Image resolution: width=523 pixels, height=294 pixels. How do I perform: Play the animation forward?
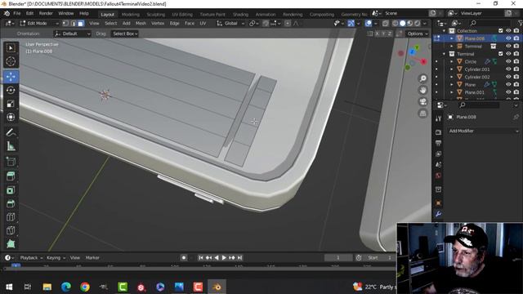click(x=224, y=258)
